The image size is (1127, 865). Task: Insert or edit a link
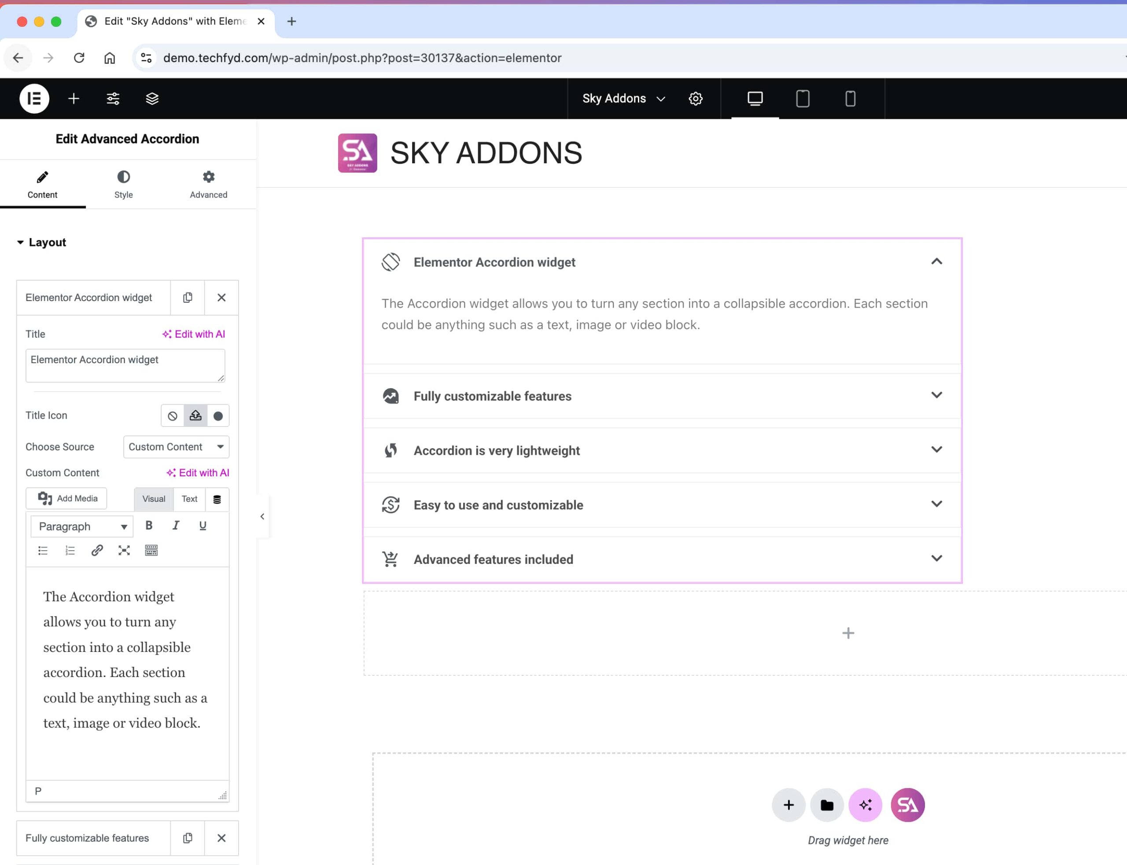pyautogui.click(x=97, y=550)
